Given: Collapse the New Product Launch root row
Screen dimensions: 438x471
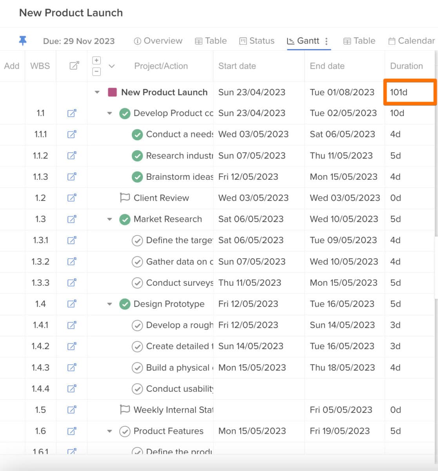Looking at the screenshot, I should (97, 93).
